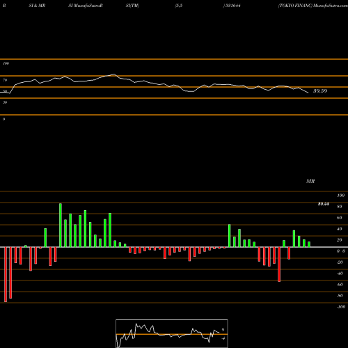The width and height of the screenshot is (348, 348).
Task: Click the RSI axis label 0
Action: click(3, 119)
